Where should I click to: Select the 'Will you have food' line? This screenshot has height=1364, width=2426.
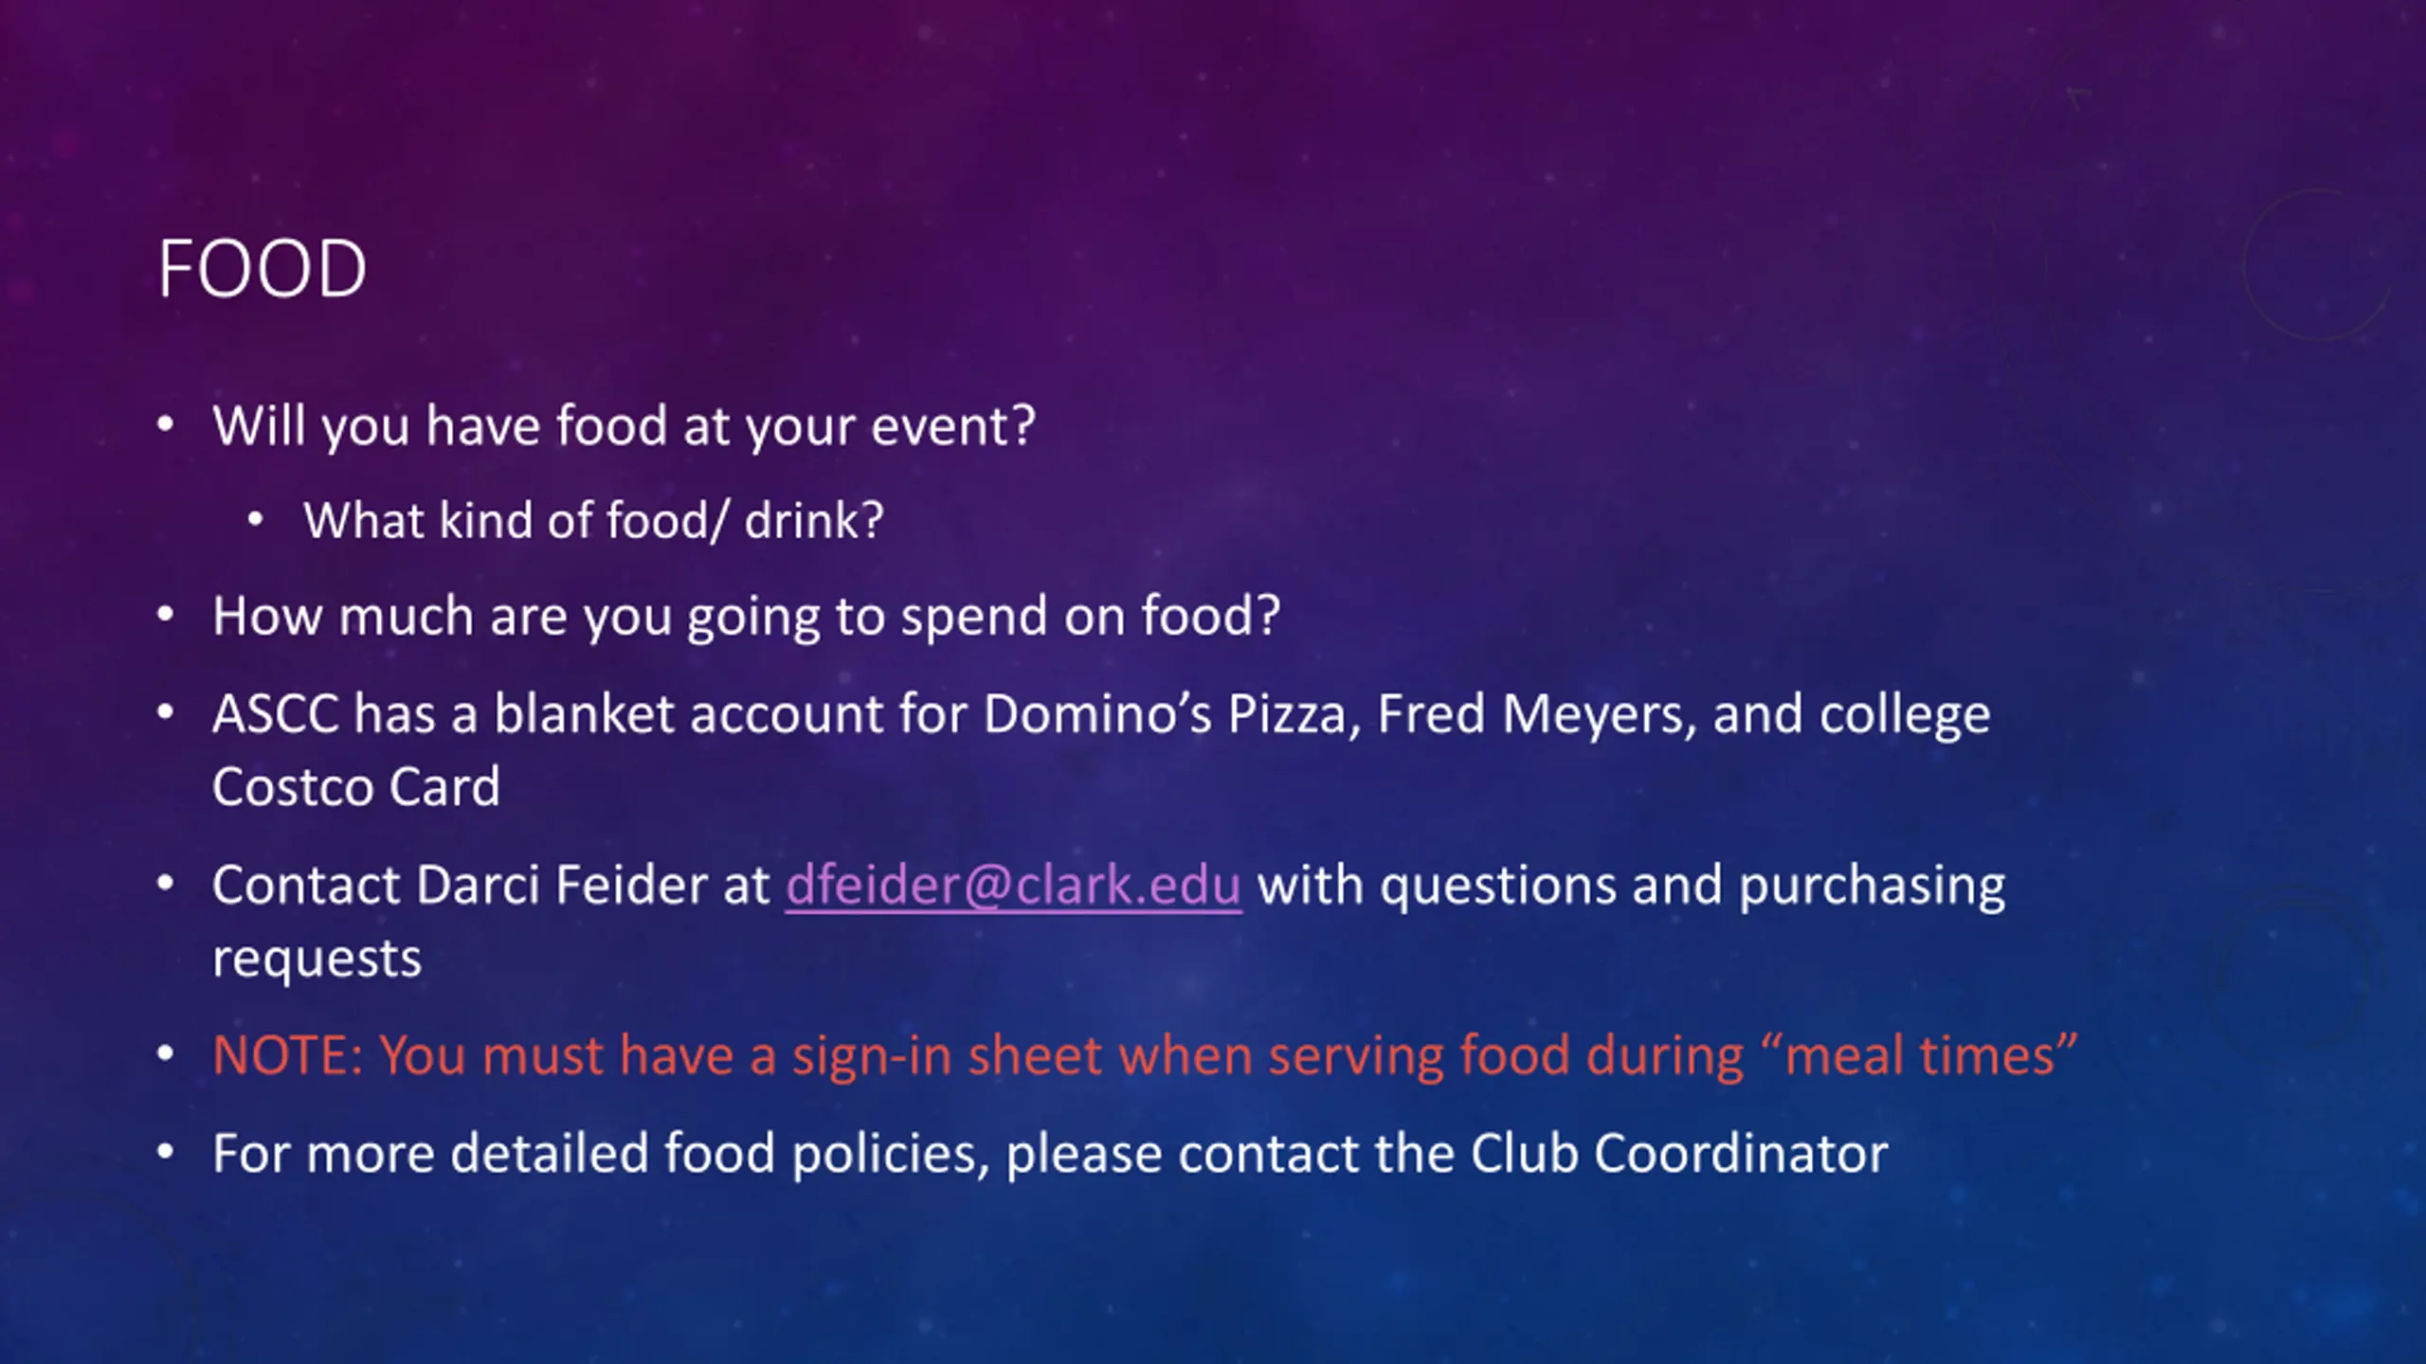[624, 426]
